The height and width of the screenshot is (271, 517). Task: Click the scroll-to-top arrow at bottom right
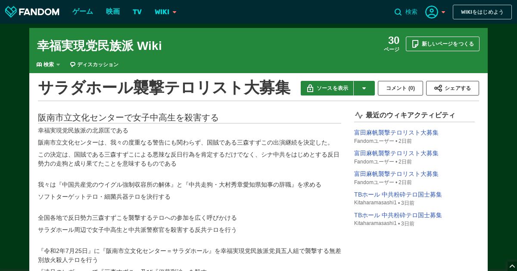[512, 266]
